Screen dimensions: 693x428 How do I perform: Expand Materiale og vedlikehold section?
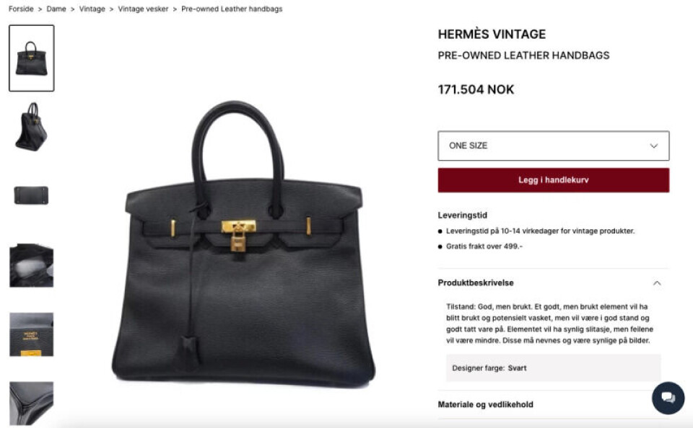(554, 405)
